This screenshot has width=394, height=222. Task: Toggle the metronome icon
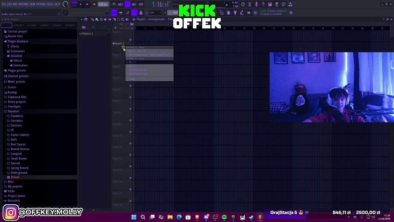point(114,4)
